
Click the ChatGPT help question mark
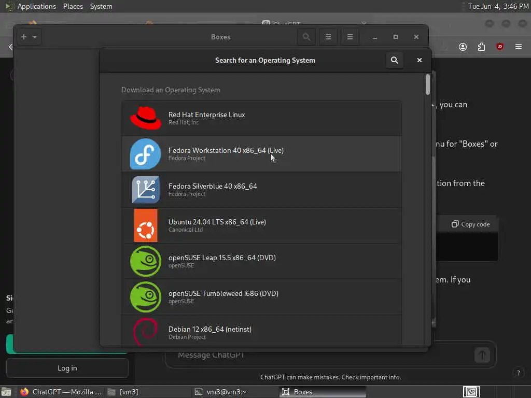[519, 373]
